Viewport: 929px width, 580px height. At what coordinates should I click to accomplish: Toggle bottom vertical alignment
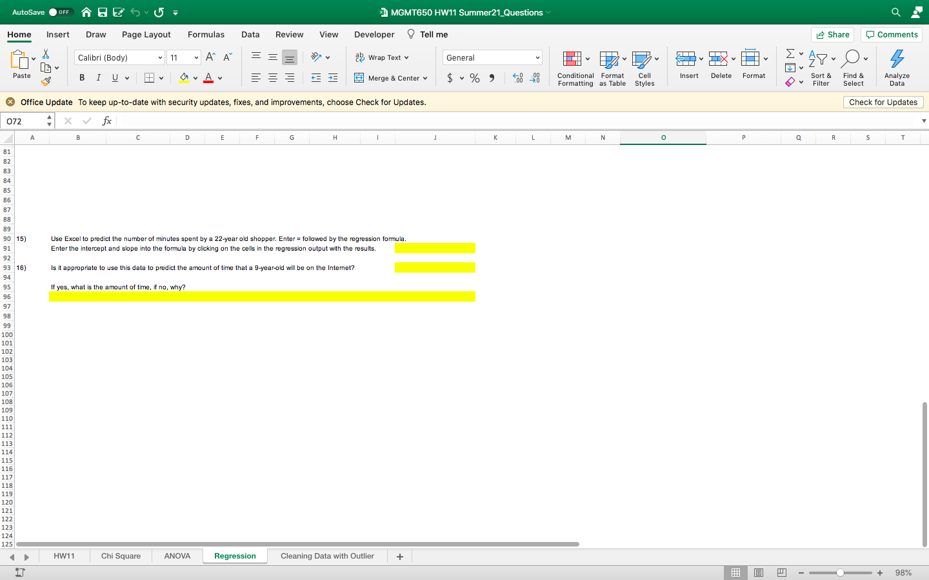click(290, 57)
